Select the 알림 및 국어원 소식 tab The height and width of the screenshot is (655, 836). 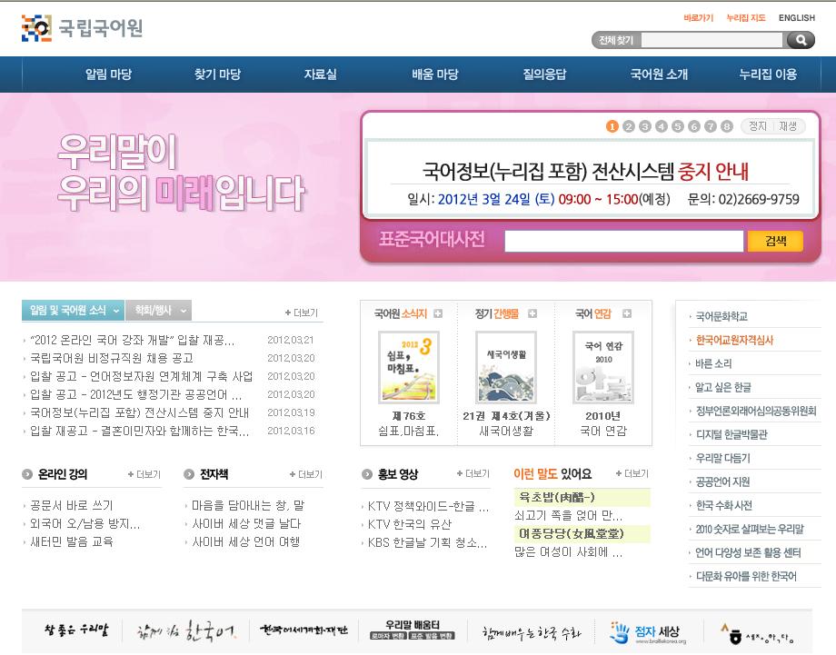[x=73, y=310]
